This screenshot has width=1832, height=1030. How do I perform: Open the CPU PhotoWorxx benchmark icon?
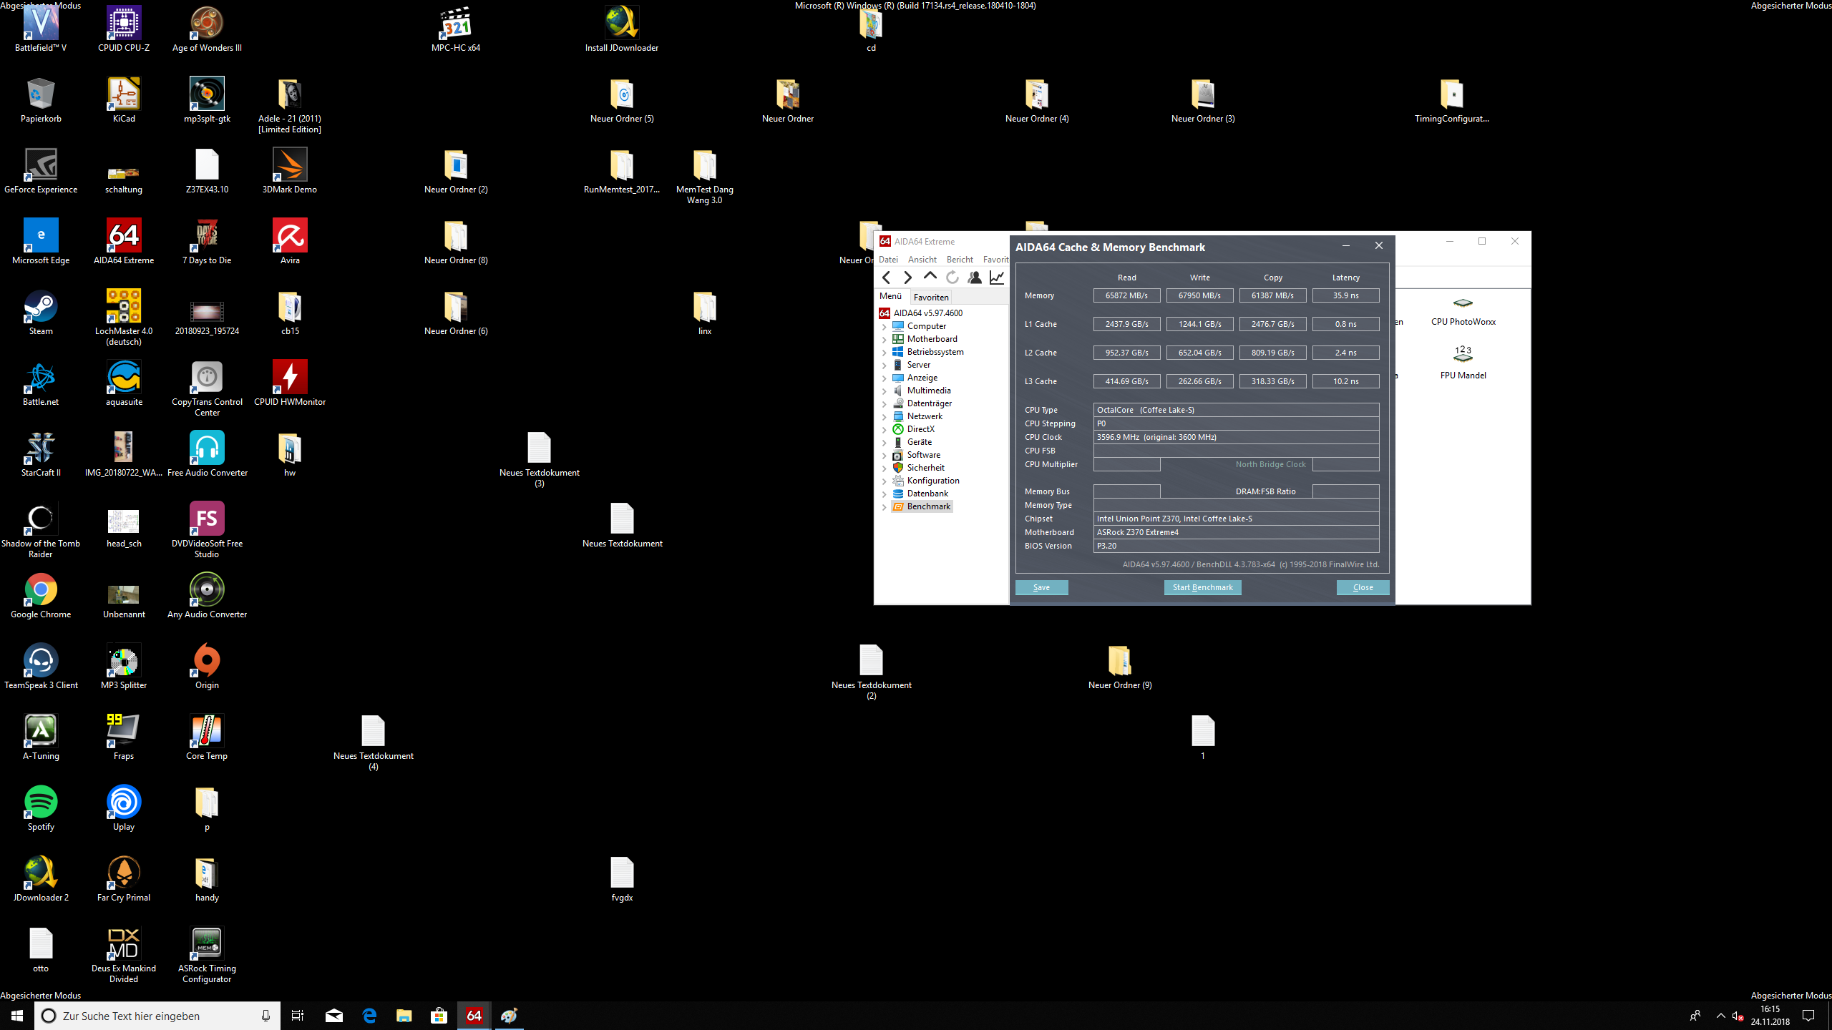point(1463,311)
